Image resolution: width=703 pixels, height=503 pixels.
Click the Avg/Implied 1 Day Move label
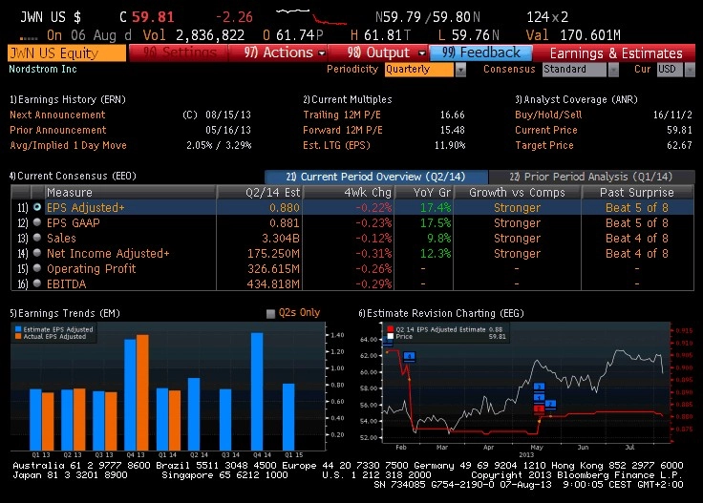[x=68, y=145]
